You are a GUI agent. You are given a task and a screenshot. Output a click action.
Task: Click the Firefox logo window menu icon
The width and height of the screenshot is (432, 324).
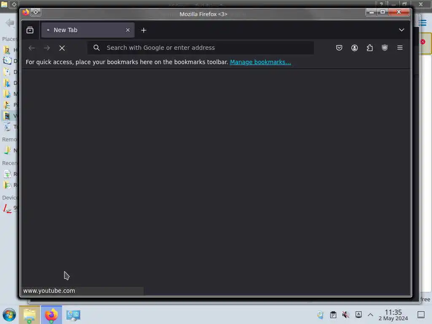coord(26,12)
